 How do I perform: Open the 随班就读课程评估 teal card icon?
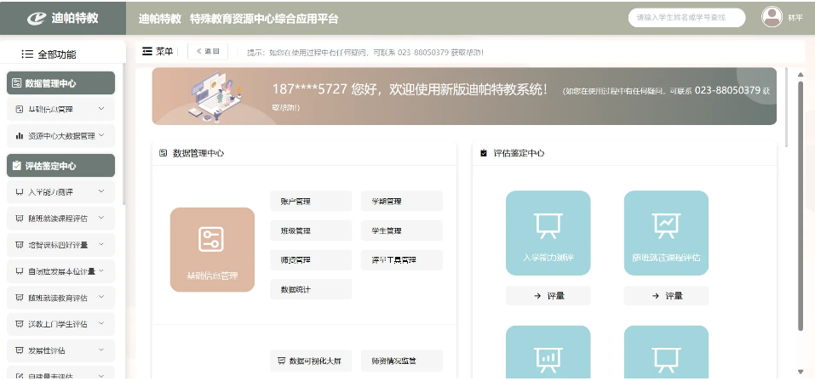pos(666,226)
